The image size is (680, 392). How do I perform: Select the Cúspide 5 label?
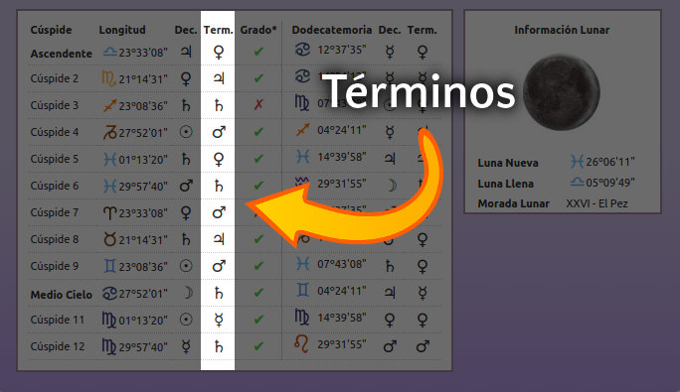[55, 160]
